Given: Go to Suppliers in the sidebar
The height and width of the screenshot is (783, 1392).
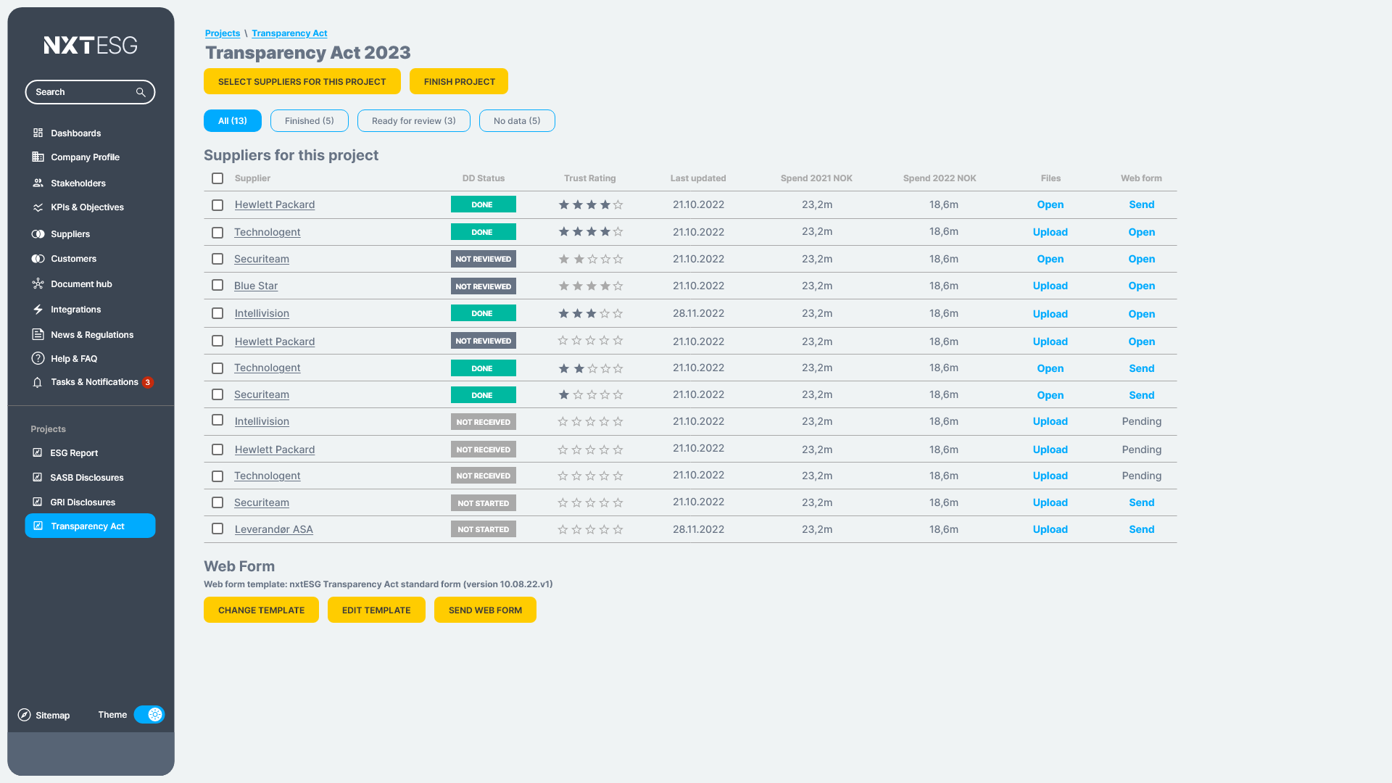Looking at the screenshot, I should tap(70, 233).
